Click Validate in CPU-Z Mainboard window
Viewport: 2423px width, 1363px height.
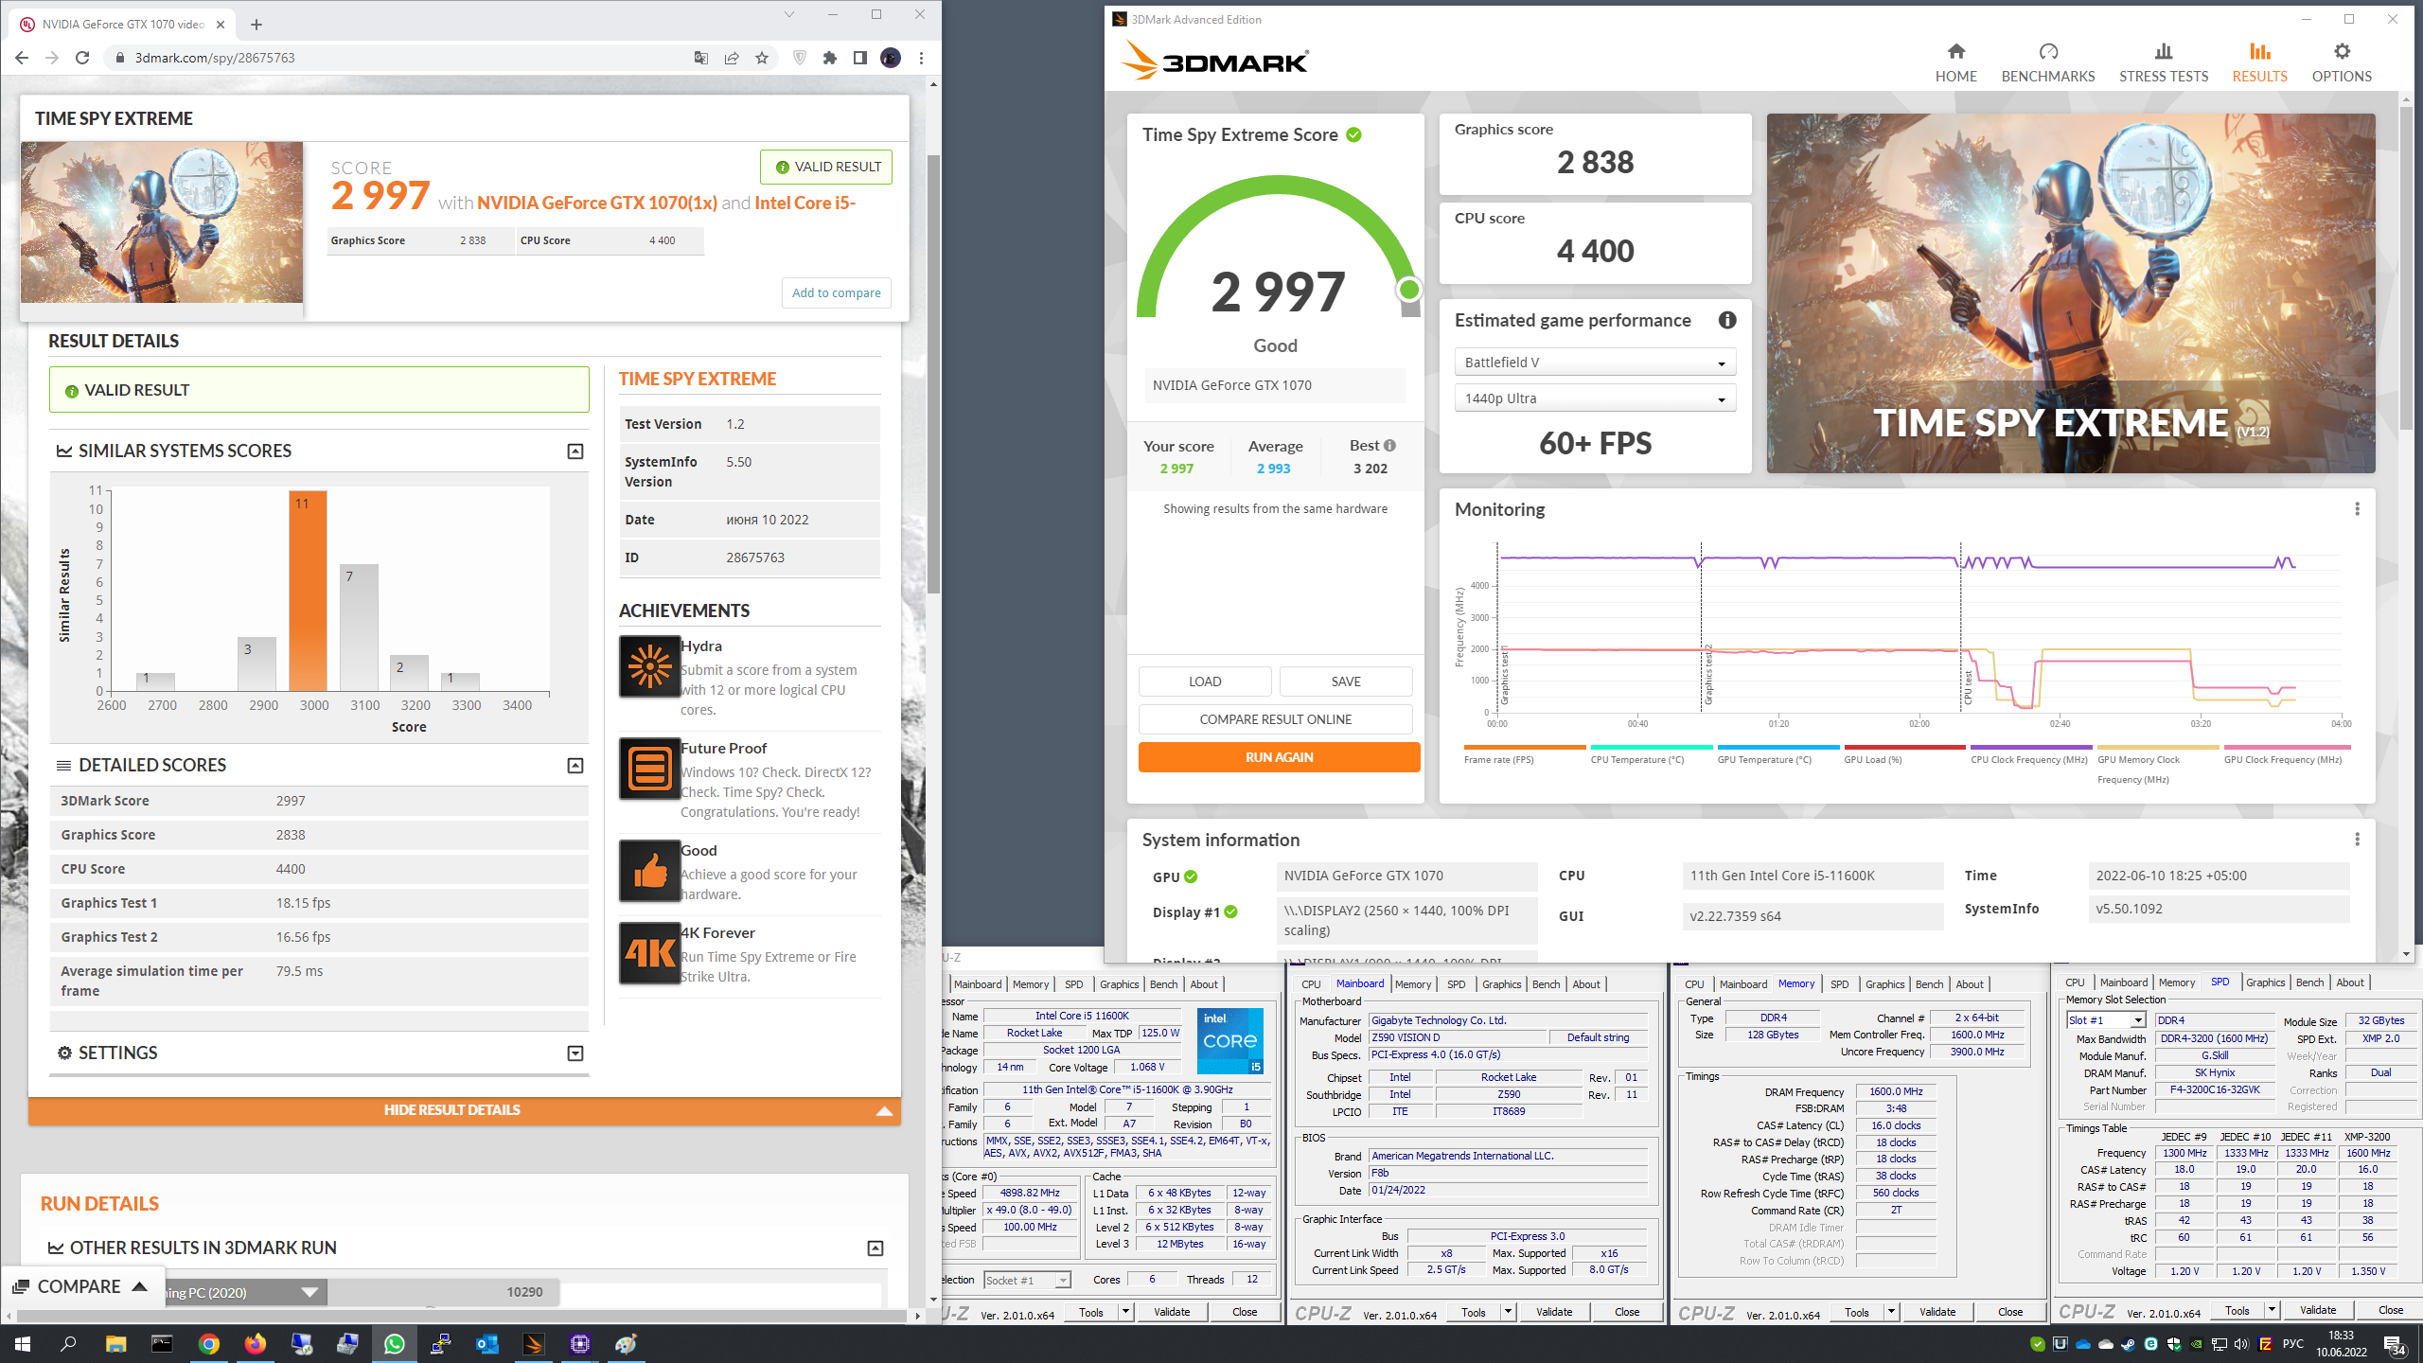(1554, 1312)
